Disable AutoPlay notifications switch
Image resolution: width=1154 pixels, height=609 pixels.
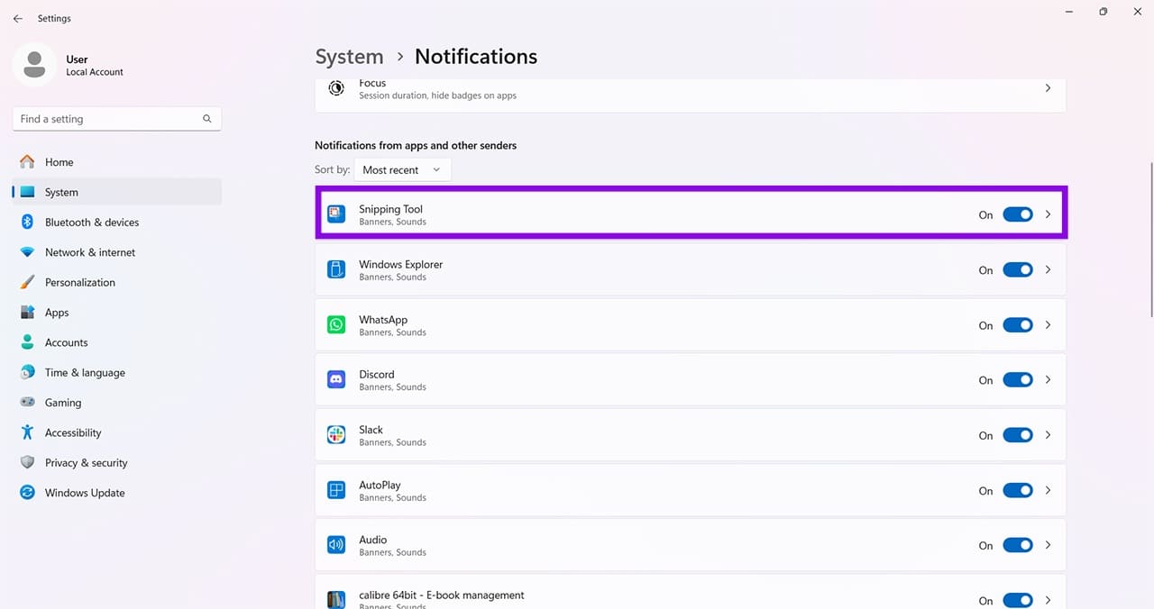coord(1018,491)
